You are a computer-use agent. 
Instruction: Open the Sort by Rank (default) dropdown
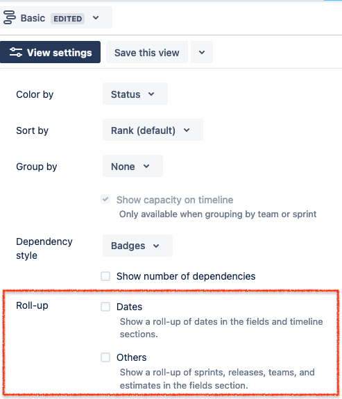(153, 130)
